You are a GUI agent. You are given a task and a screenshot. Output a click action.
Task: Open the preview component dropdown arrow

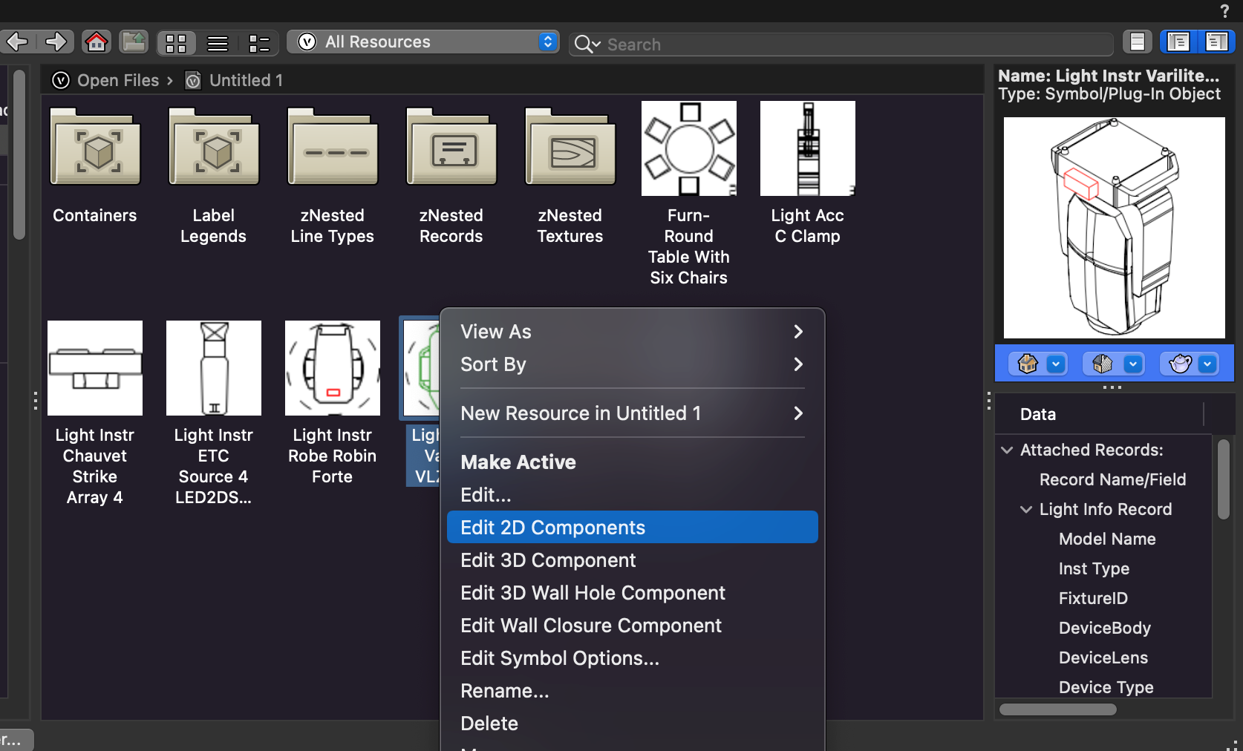coord(1133,364)
